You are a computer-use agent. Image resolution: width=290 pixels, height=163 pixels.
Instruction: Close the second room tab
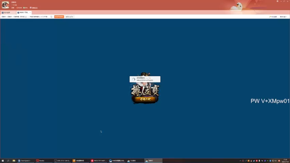tap(30, 13)
